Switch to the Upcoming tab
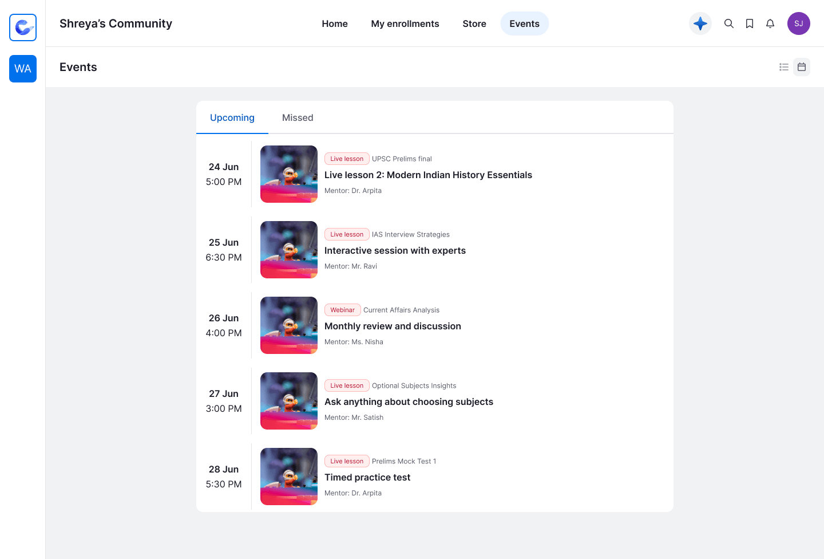 (232, 117)
